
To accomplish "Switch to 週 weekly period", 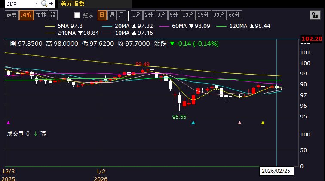I will pos(112,15).
